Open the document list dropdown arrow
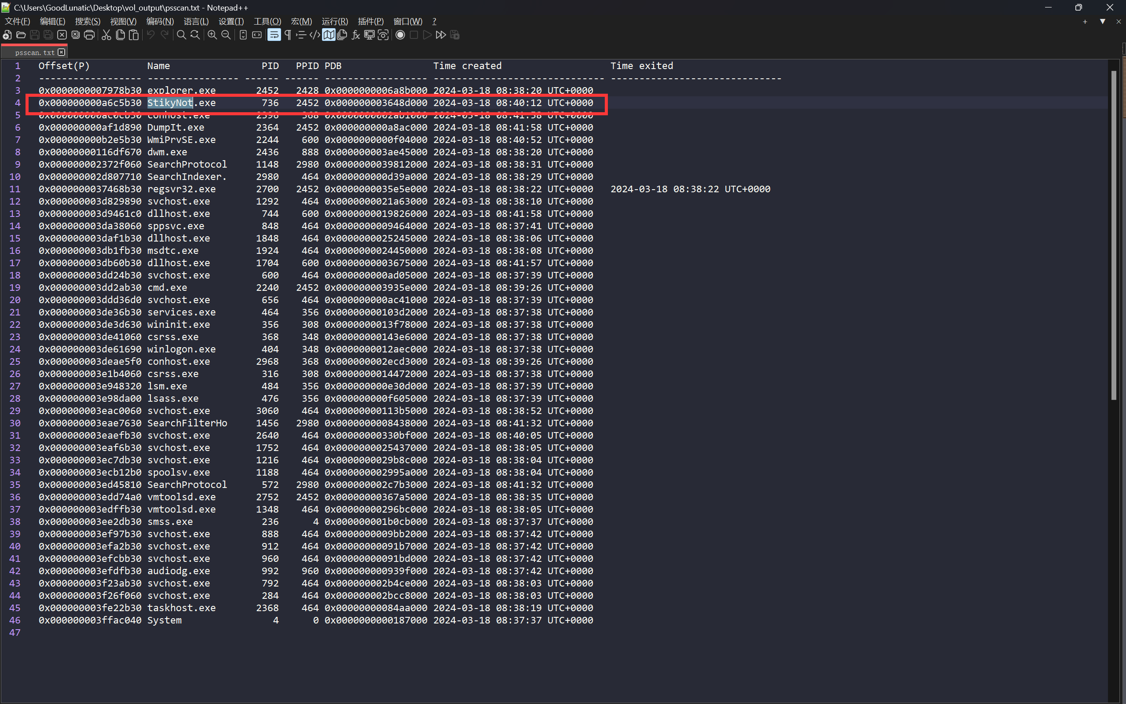Viewport: 1126px width, 704px height. 1102,22
